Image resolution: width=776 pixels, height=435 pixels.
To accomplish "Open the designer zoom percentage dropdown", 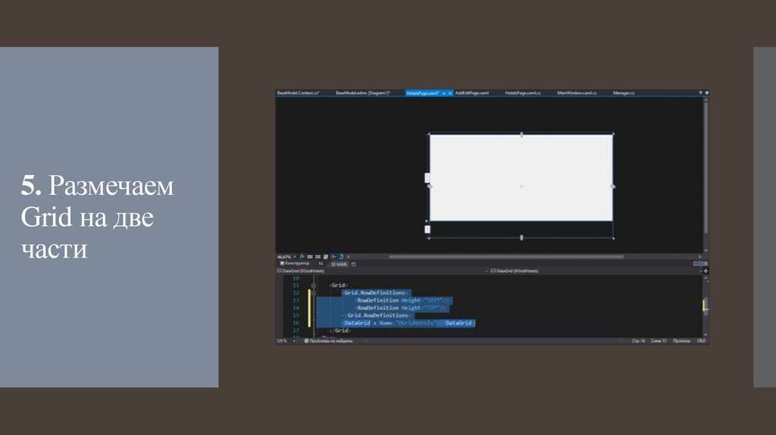I will (x=294, y=256).
